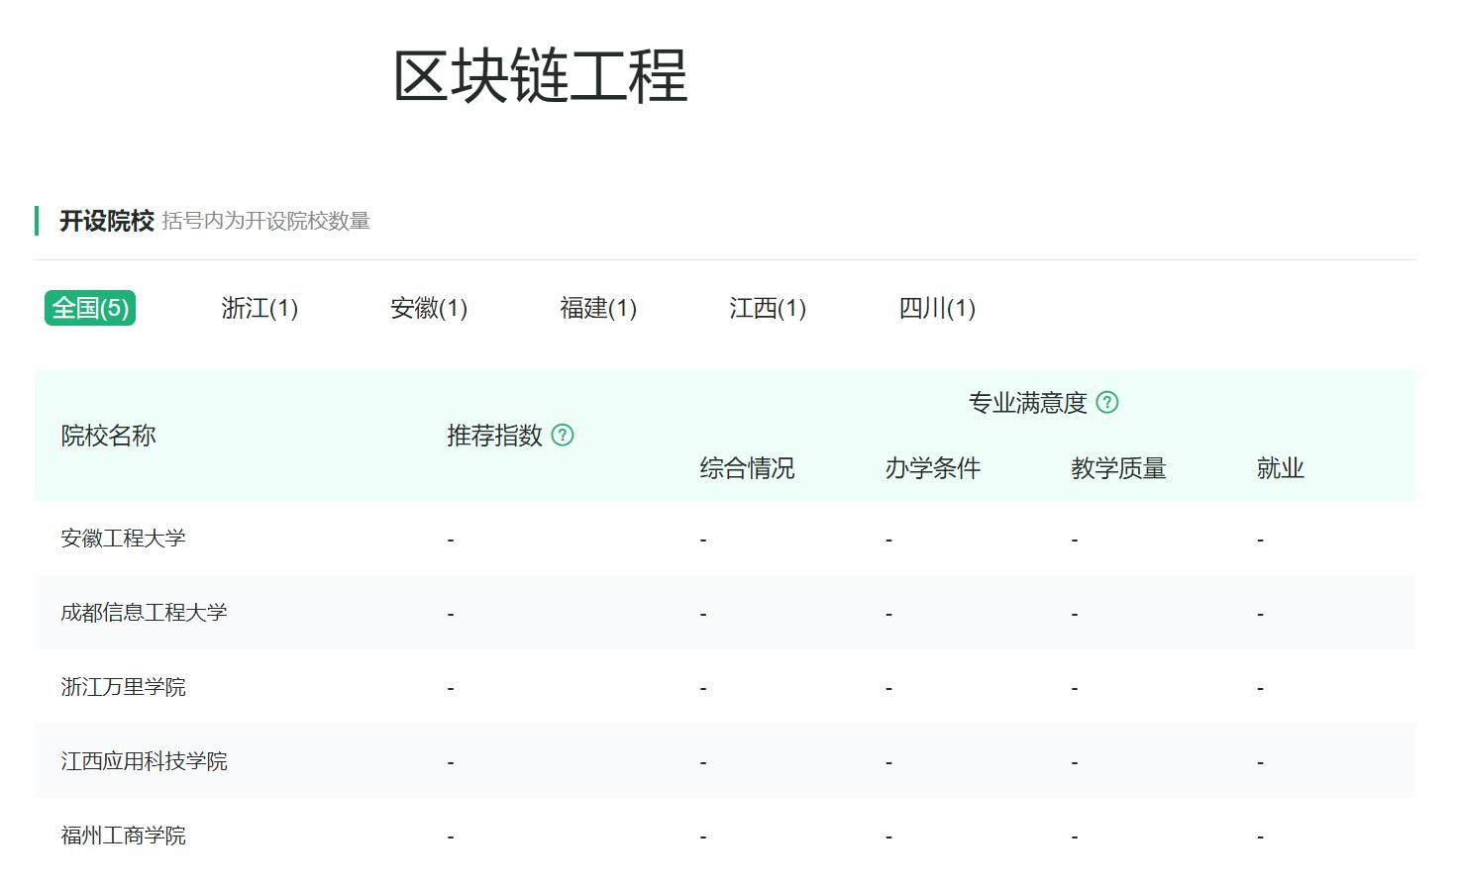Click the 院校名称 column header
This screenshot has width=1459, height=886.
(108, 435)
